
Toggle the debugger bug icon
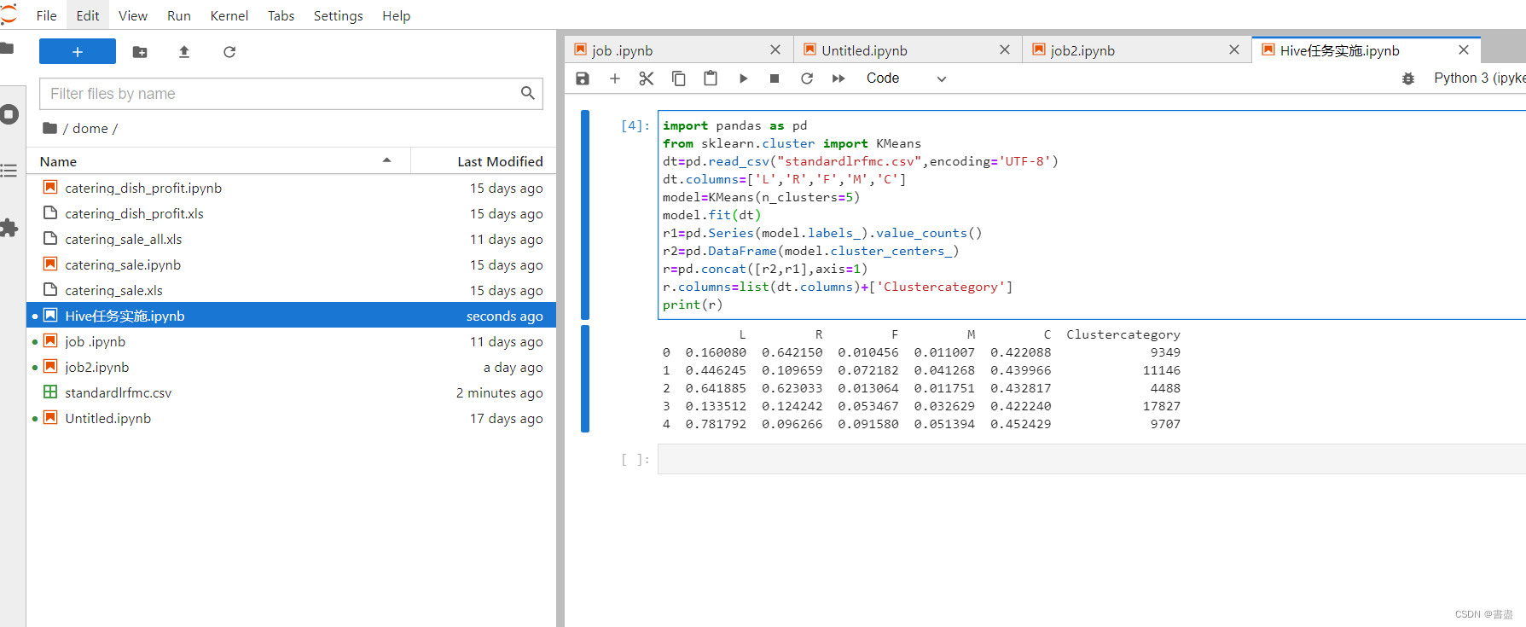pos(1408,78)
